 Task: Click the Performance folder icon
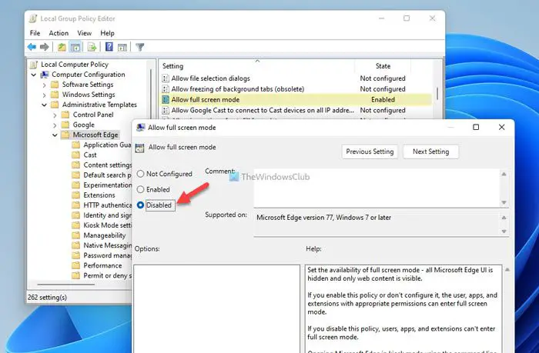pos(76,265)
